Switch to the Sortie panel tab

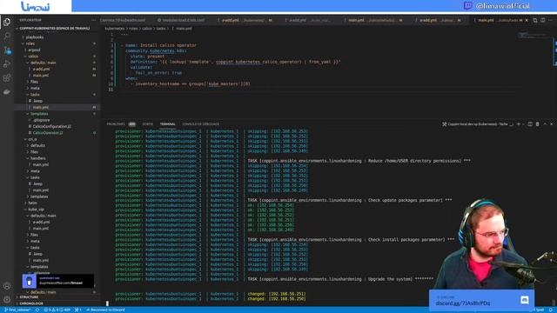(148, 124)
